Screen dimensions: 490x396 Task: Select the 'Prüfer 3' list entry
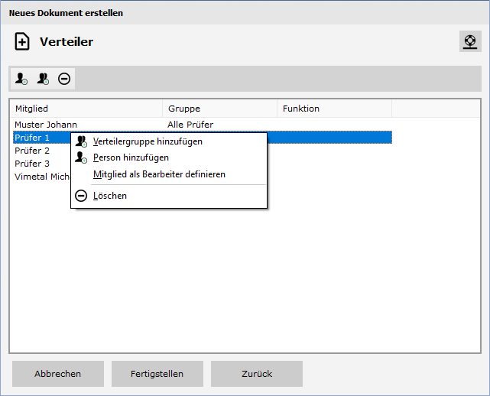(x=32, y=164)
